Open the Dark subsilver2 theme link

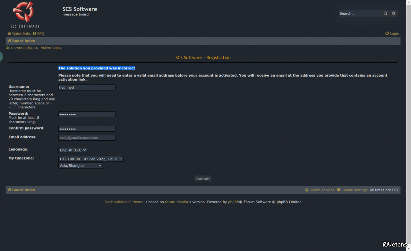point(124,202)
